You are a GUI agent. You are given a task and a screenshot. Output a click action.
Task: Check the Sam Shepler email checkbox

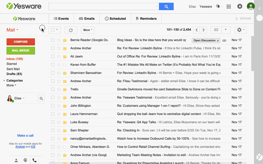[53, 130]
